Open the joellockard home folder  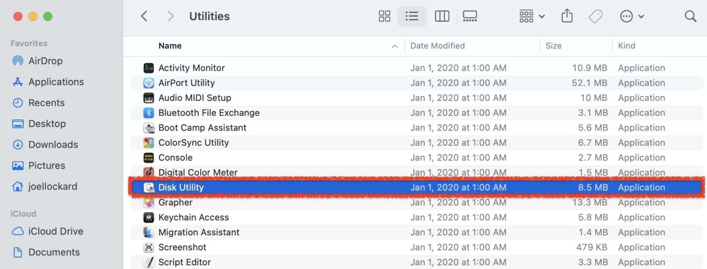[x=52, y=186]
